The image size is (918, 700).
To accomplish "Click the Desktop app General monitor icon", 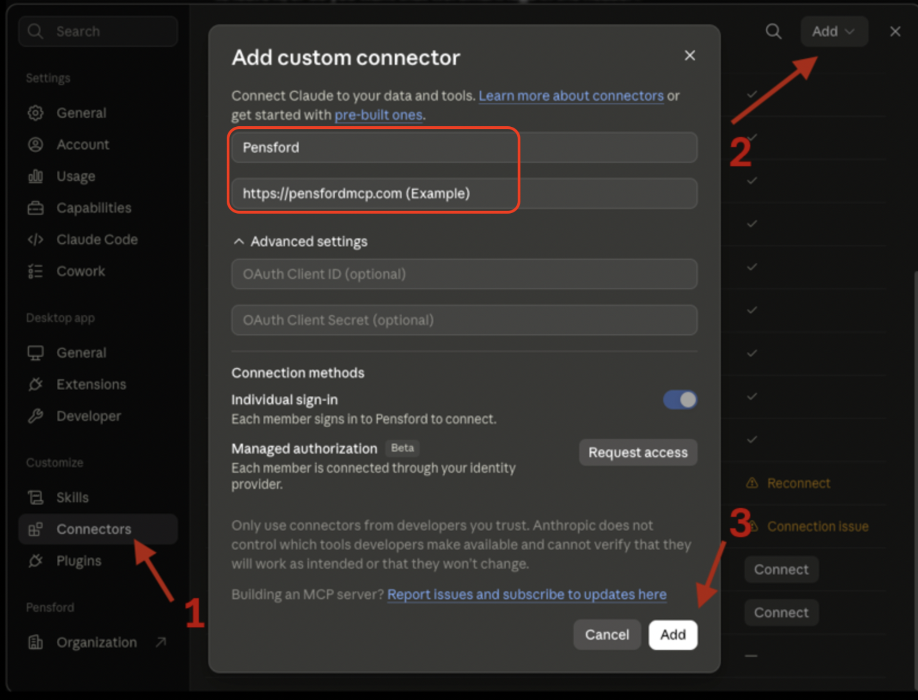I will (x=36, y=353).
